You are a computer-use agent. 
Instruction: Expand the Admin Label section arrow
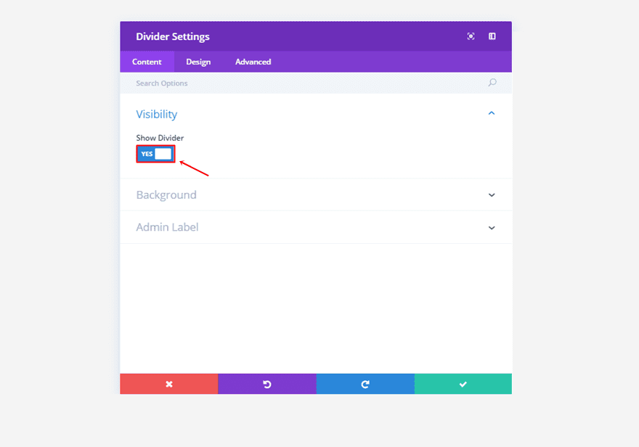(x=492, y=228)
